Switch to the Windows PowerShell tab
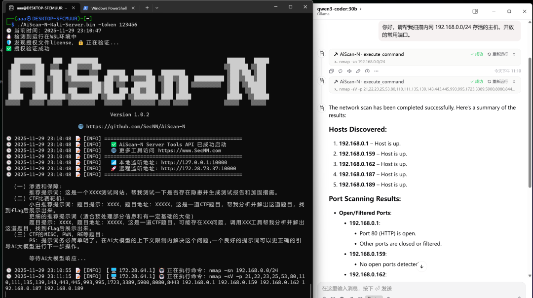 [x=109, y=8]
